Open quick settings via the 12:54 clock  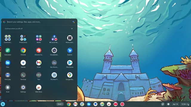[x=185, y=104]
